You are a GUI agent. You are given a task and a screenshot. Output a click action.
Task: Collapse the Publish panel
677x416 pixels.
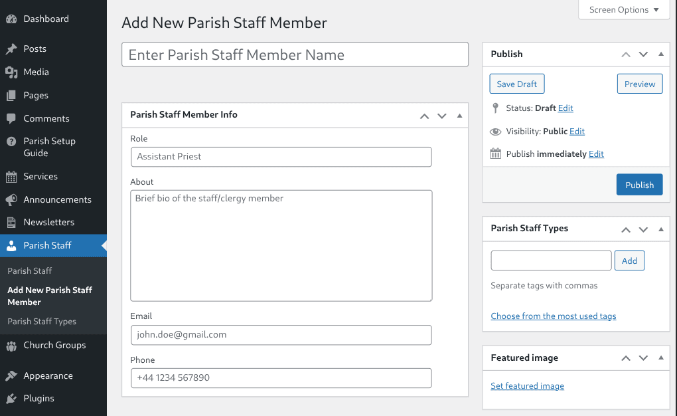[x=660, y=54]
